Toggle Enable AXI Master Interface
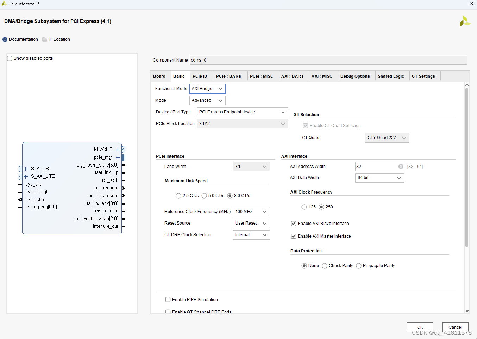This screenshot has width=477, height=339. pyautogui.click(x=294, y=236)
